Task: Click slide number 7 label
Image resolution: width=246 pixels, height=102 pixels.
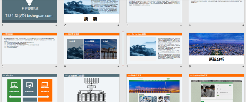Action: click(x=127, y=66)
